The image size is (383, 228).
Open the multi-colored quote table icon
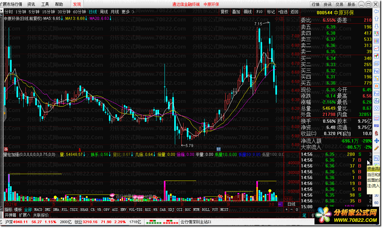(377, 41)
